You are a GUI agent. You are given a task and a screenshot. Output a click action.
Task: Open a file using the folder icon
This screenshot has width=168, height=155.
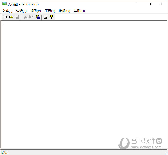11,17
